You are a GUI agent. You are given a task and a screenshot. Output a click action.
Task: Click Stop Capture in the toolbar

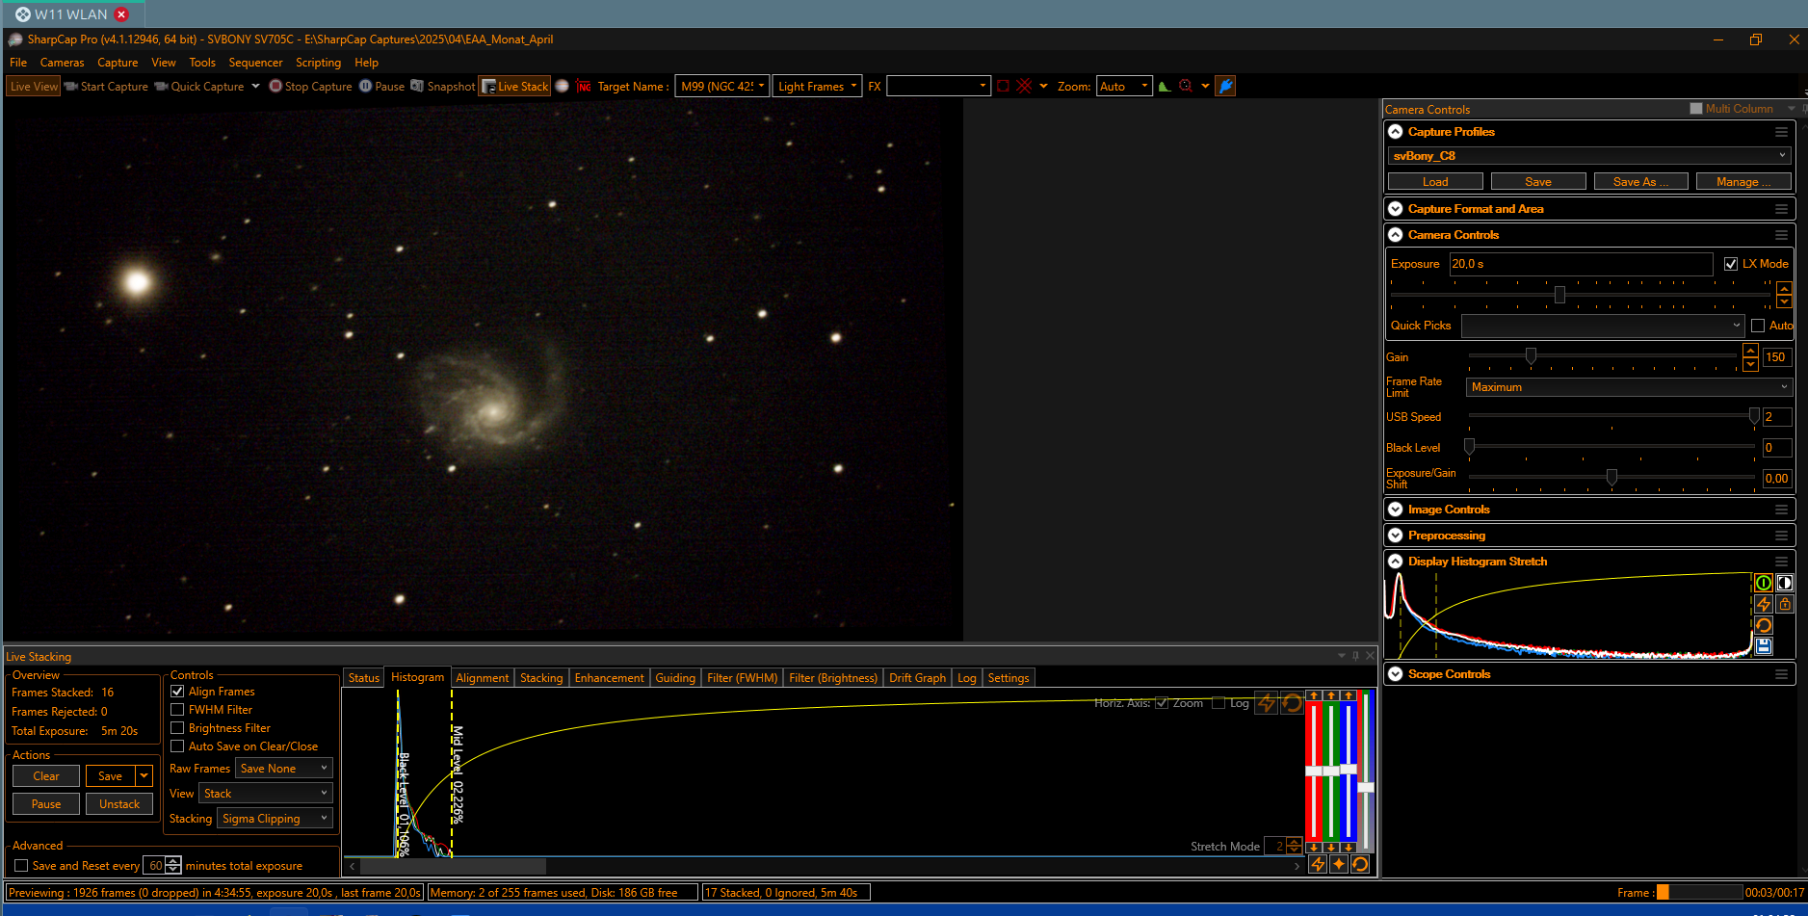click(x=310, y=87)
